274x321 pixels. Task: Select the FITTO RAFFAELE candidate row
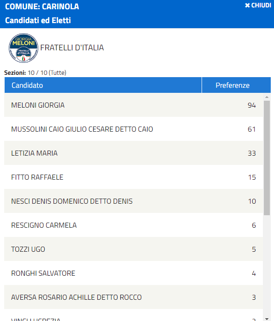133,177
